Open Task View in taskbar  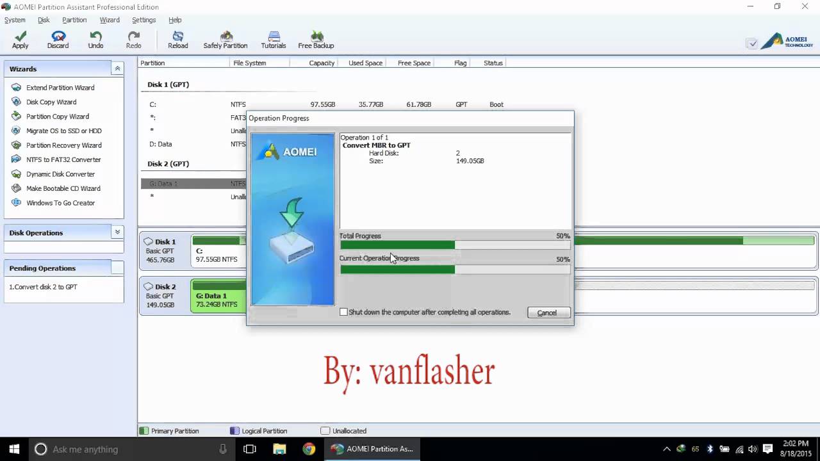tap(250, 449)
